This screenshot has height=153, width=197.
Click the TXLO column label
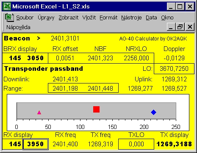[136, 135]
